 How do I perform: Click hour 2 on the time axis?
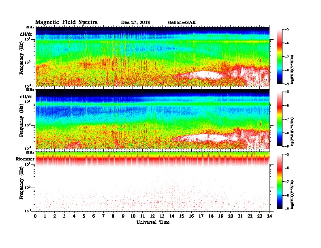[x=55, y=216]
